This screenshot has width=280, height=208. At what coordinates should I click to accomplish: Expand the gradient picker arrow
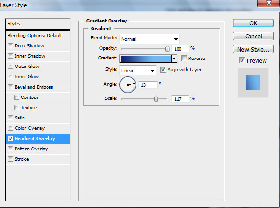point(174,59)
